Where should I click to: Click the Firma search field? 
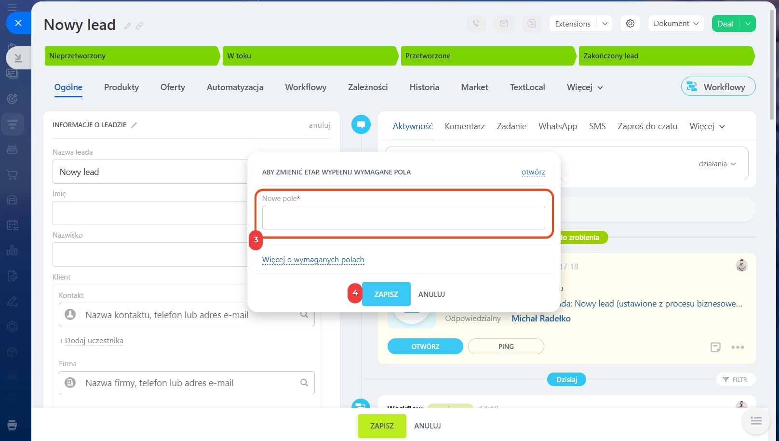click(187, 383)
